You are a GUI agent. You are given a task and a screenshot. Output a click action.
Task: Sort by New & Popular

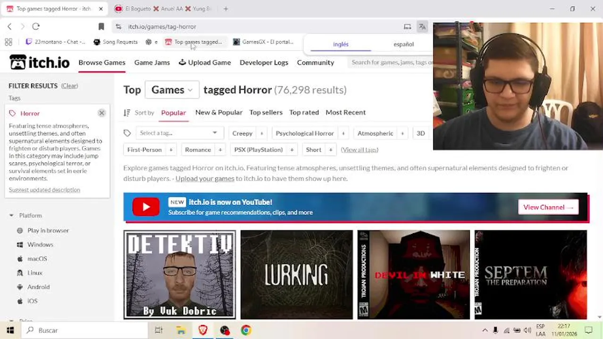pos(219,113)
